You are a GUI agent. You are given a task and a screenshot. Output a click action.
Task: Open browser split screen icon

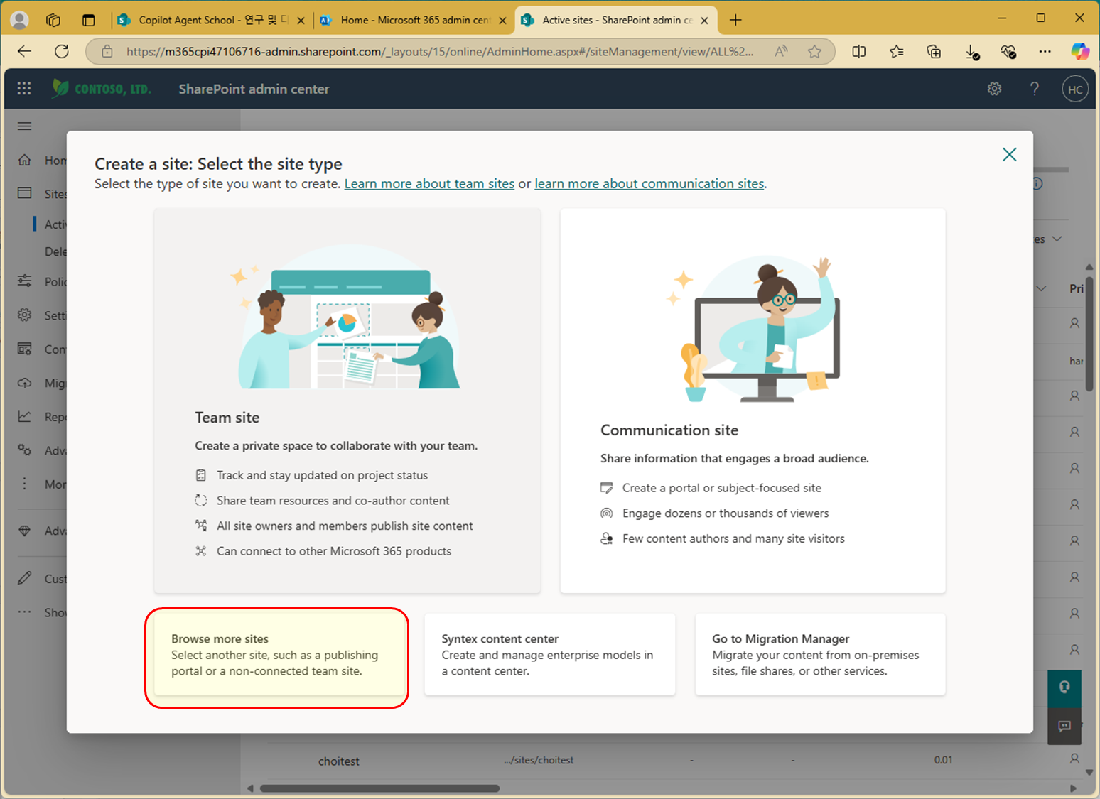(858, 51)
